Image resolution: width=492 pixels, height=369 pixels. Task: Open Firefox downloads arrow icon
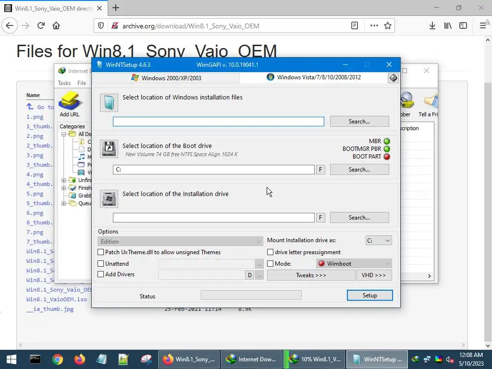click(432, 26)
